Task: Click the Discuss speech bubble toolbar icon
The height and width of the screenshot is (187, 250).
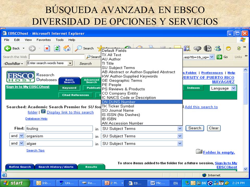Action: click(x=197, y=49)
